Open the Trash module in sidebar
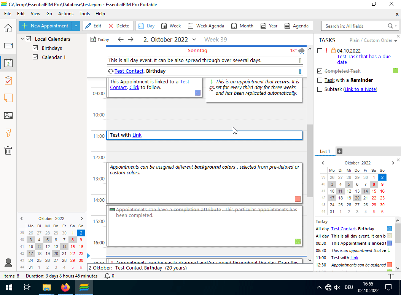This screenshot has width=401, height=295. click(8, 150)
